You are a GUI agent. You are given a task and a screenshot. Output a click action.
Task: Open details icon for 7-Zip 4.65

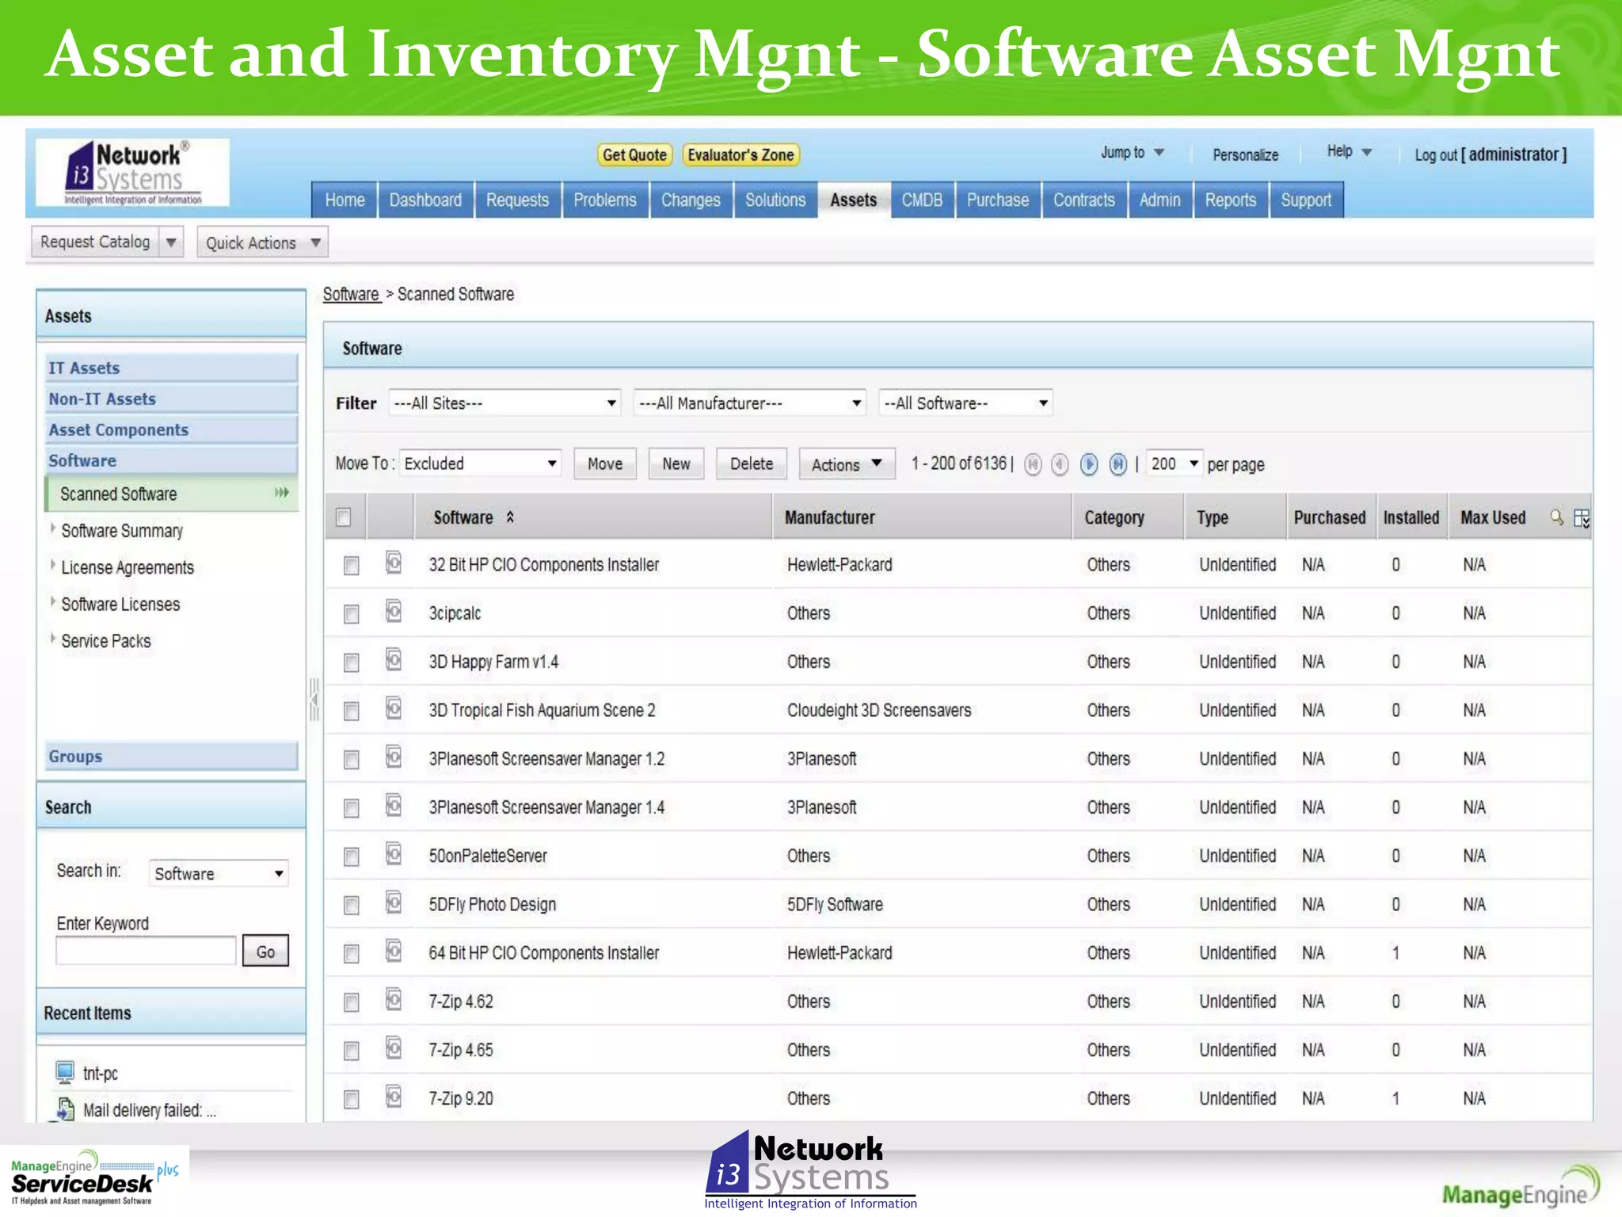pos(394,1047)
